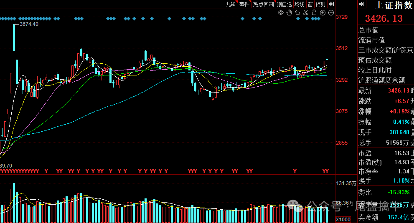Screen dimensions: 414x223
Task: Click the latest candlestick at chart right
Action: coord(327,60)
